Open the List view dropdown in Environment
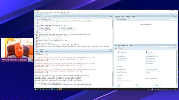The width and height of the screenshot is (179, 100). pyautogui.click(x=173, y=18)
